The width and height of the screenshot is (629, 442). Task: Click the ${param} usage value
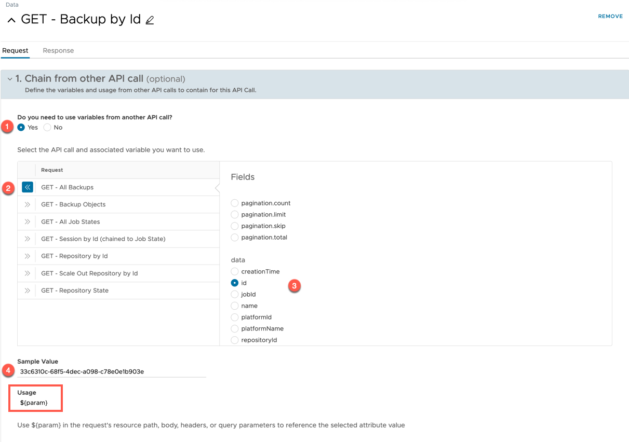click(34, 403)
